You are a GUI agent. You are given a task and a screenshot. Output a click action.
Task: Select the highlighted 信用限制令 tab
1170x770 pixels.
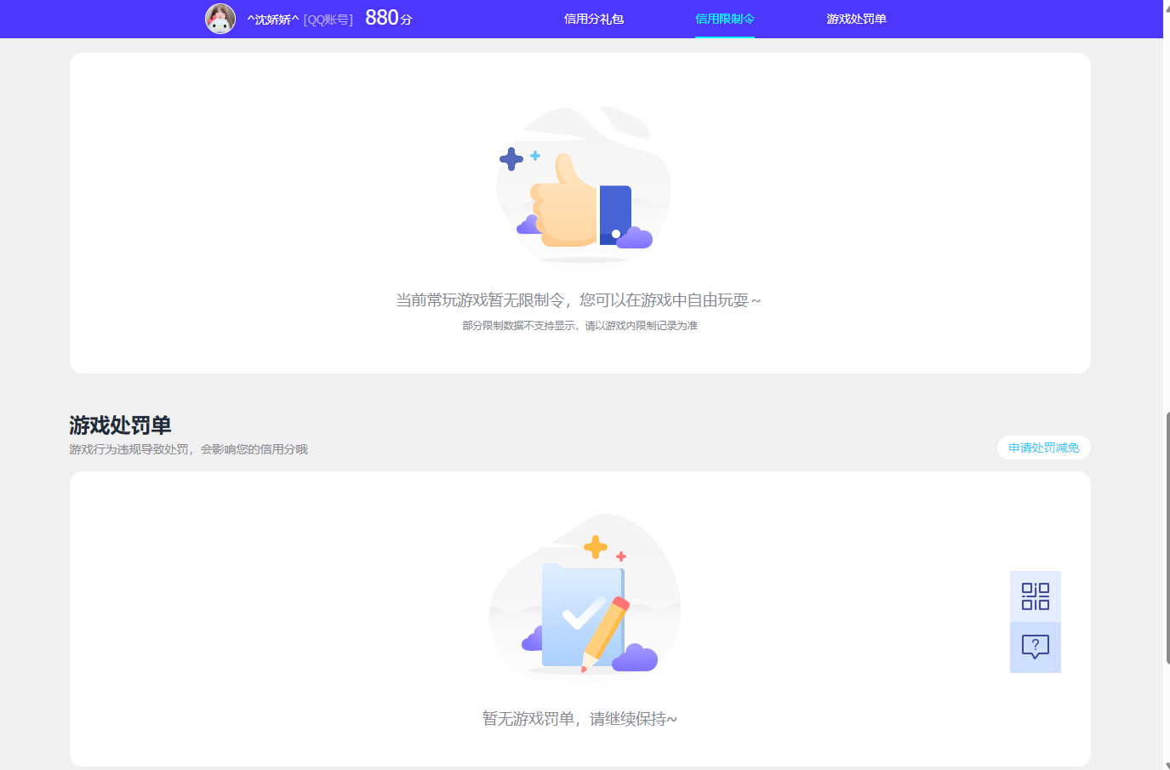tap(724, 19)
